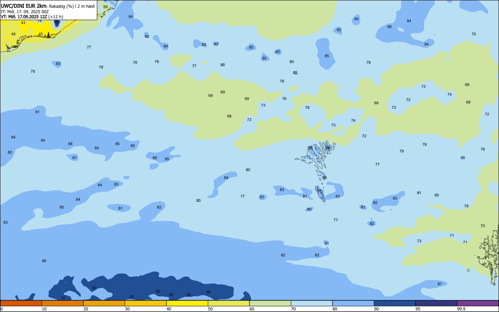
Task: Click the pale blue 70–80 legend swatch
Action: 311,303
